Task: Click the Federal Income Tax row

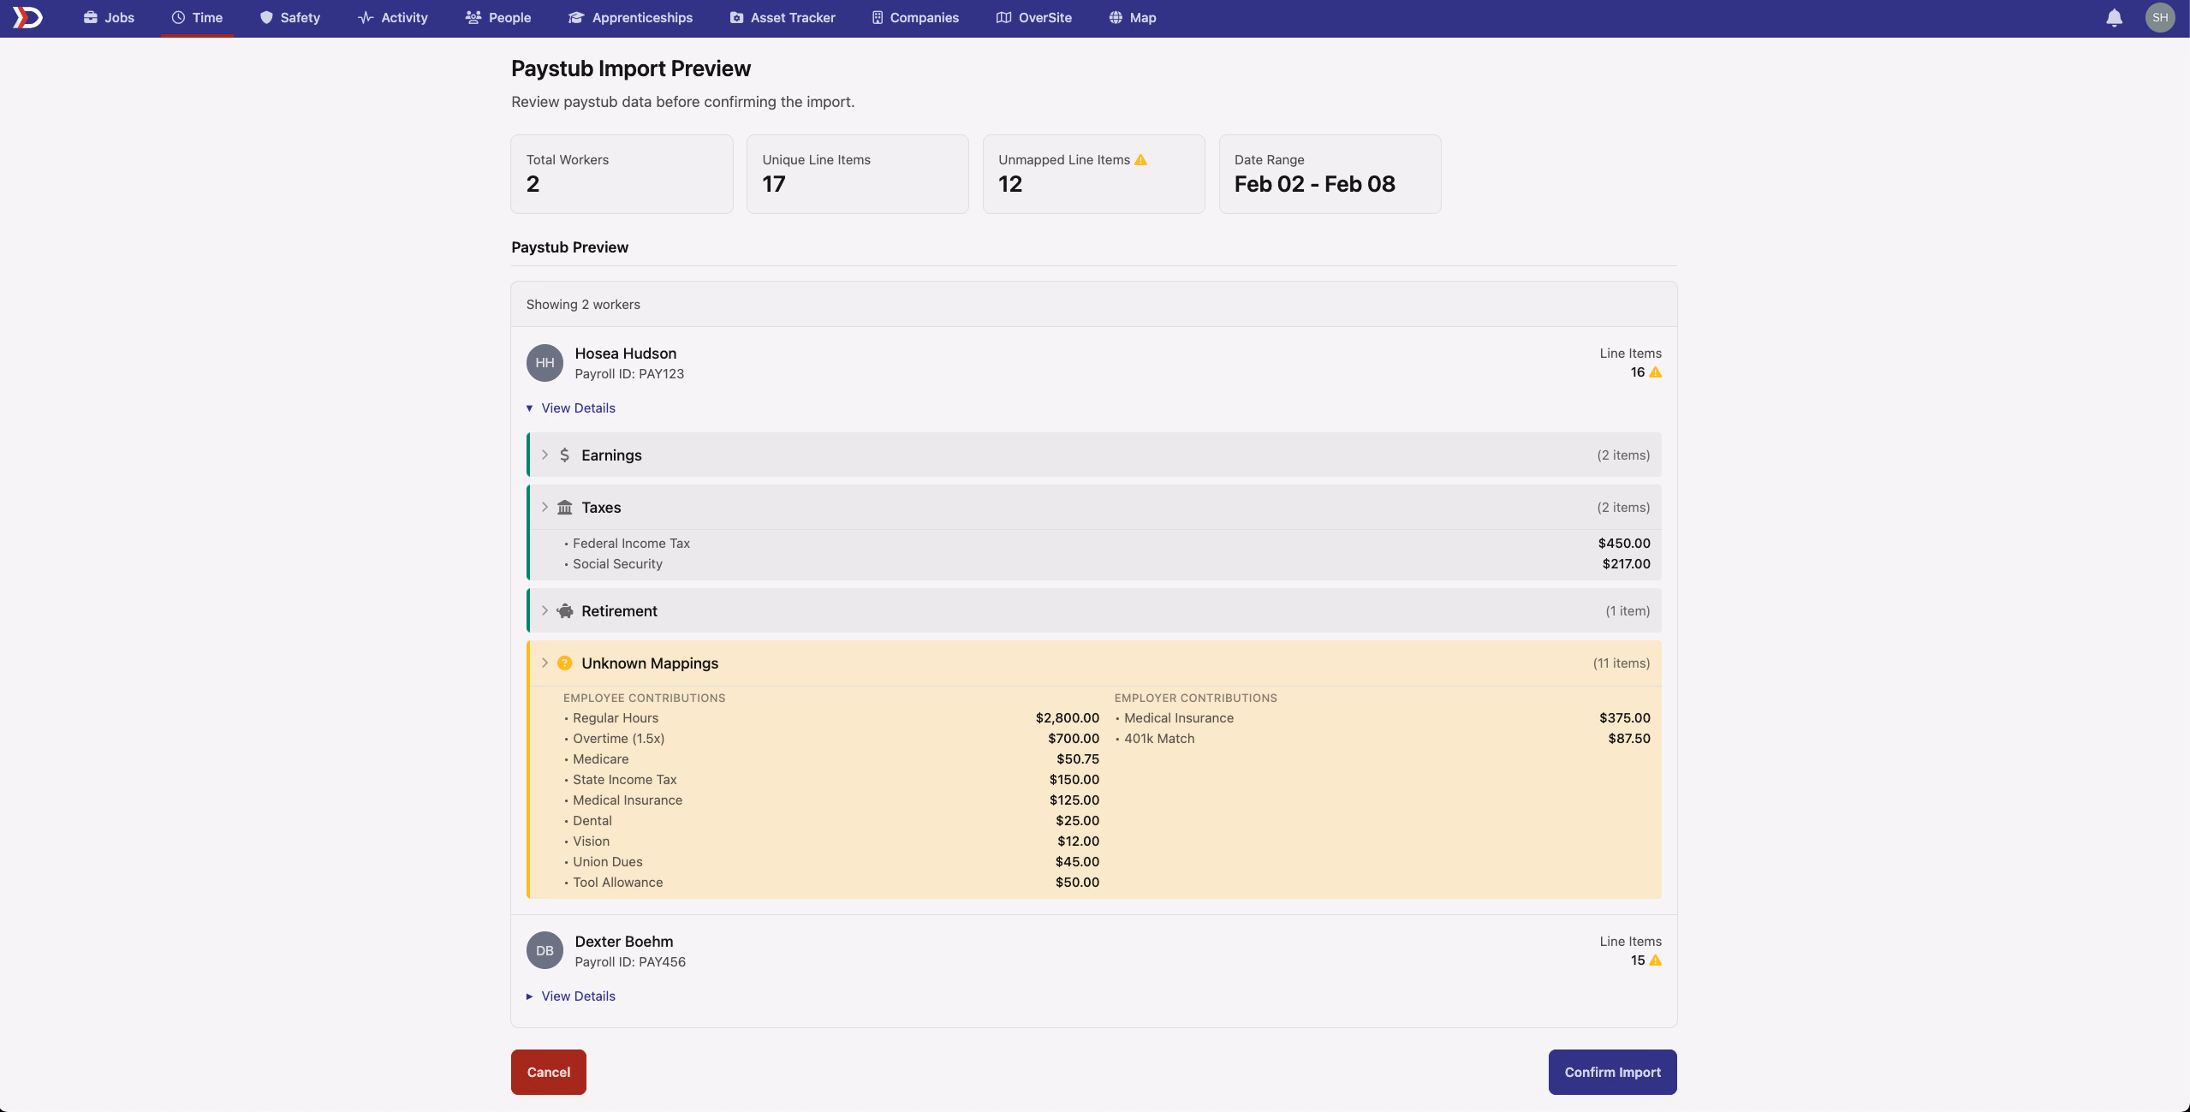Action: (x=1107, y=544)
